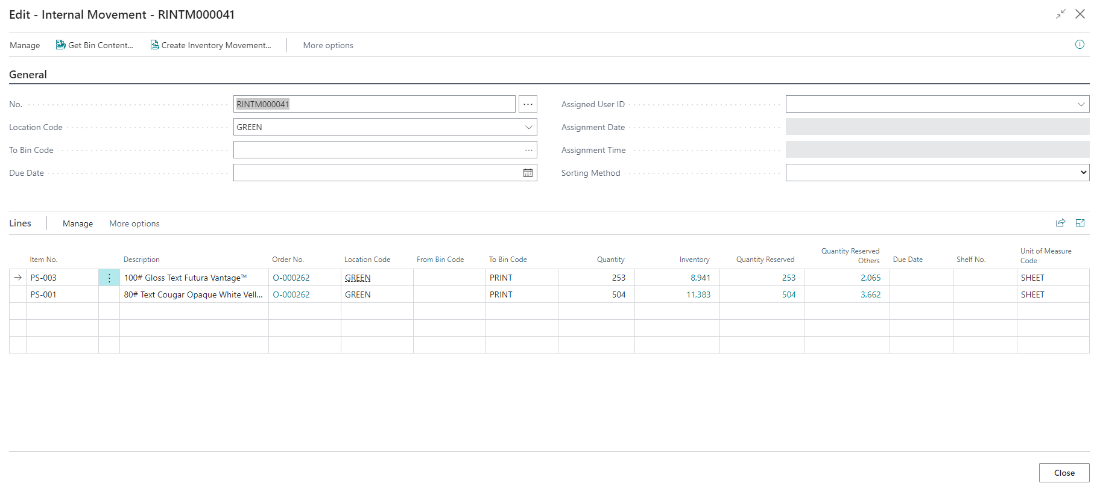This screenshot has height=486, width=1094.
Task: Collapse the page with the restore arrows icon
Action: pyautogui.click(x=1060, y=14)
